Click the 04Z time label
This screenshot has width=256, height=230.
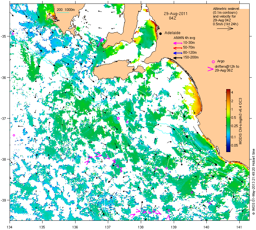(x=172, y=18)
